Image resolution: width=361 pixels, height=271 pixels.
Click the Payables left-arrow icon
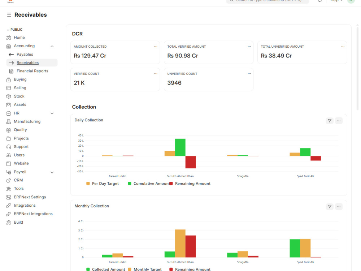point(11,55)
